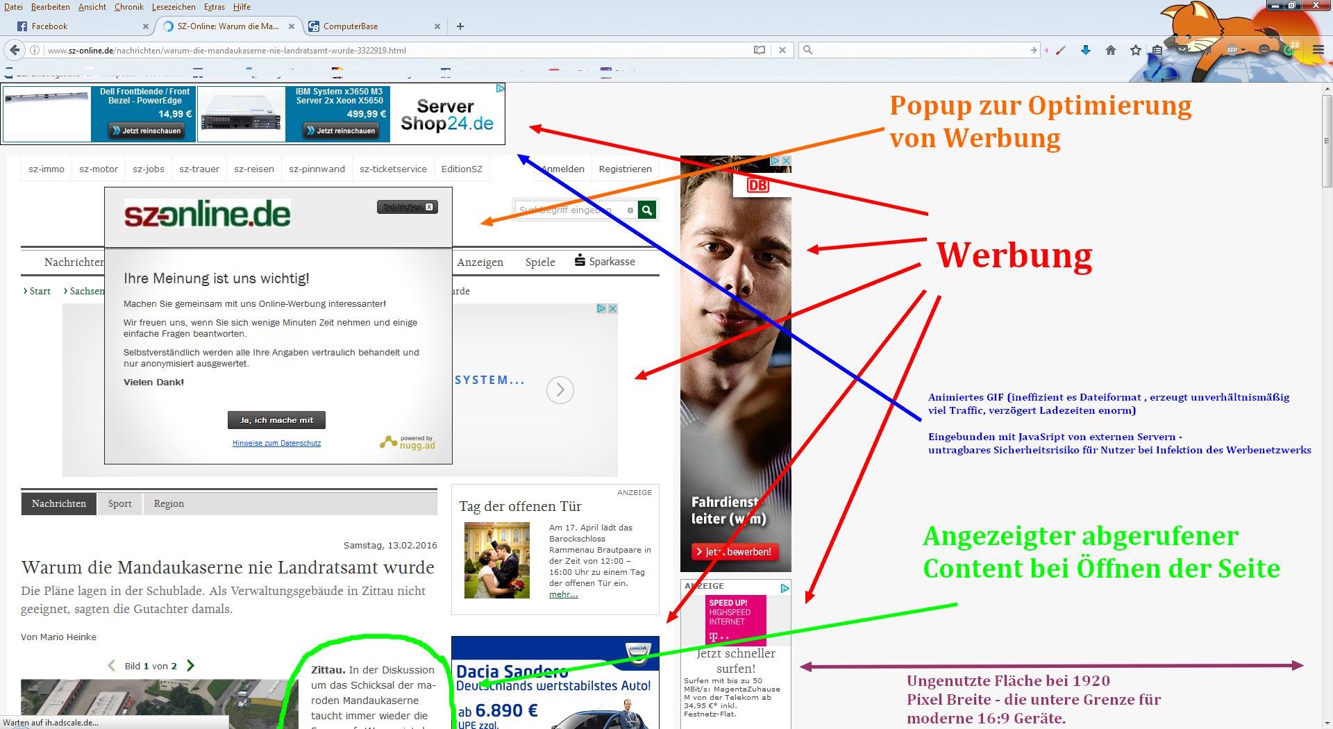Stop loading the page with X icon
This screenshot has width=1333, height=729.
(782, 50)
